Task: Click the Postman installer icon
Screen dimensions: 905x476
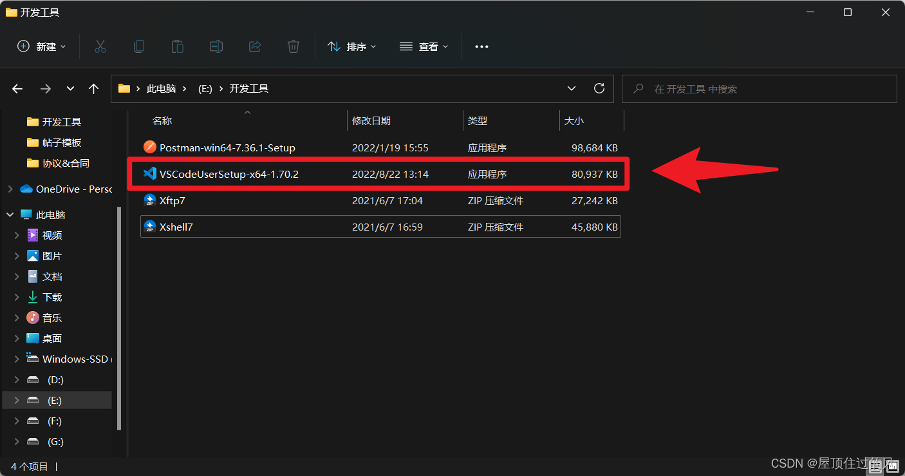Action: [150, 148]
